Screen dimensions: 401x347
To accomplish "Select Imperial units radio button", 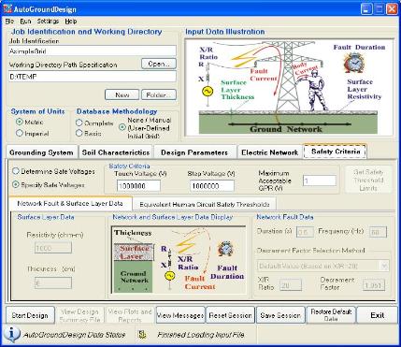I will coord(20,133).
